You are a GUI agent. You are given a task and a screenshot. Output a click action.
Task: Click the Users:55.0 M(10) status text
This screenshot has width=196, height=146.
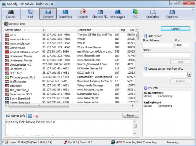click(20, 142)
